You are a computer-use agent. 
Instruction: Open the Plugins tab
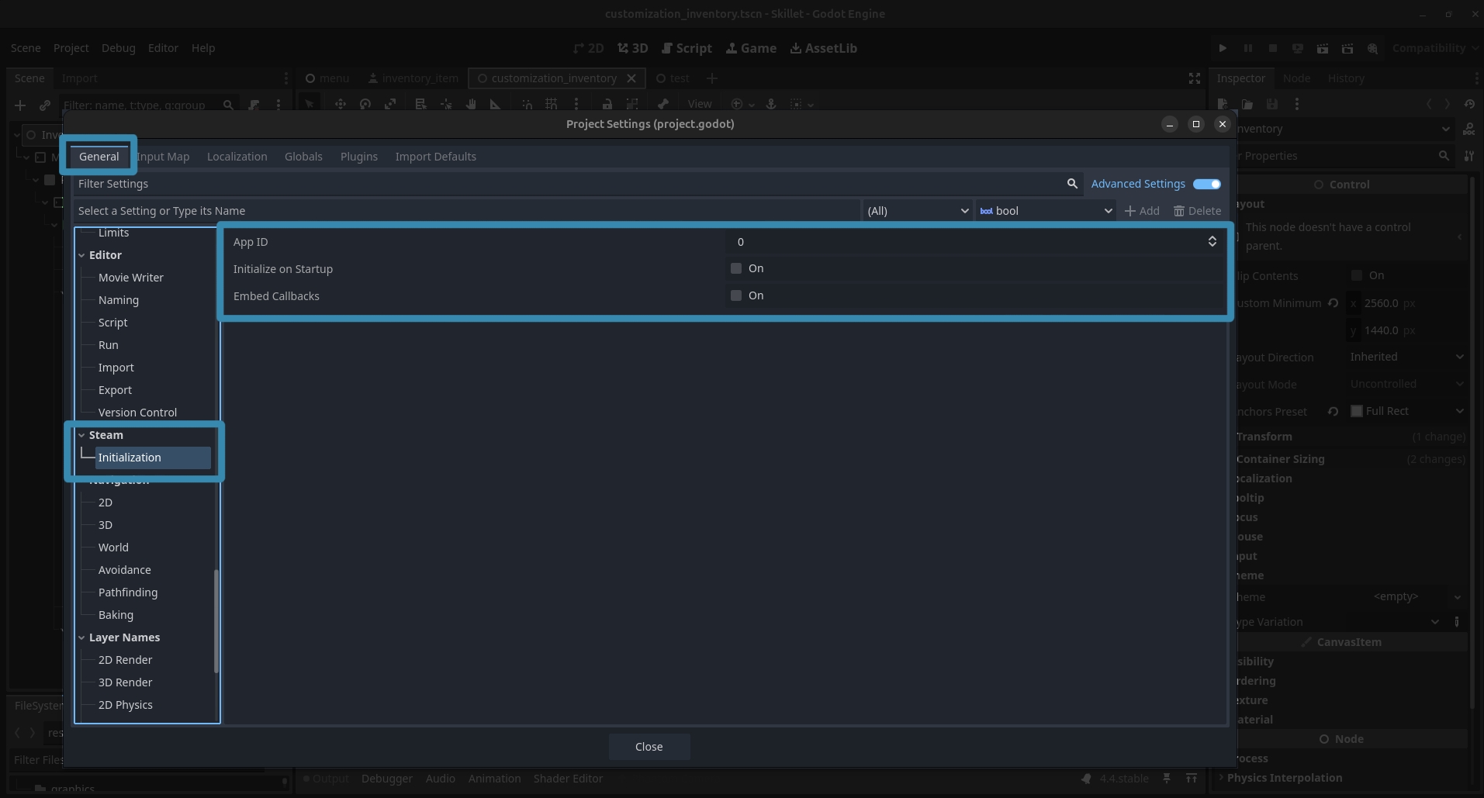[358, 157]
